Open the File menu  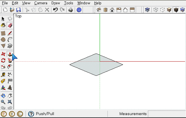click(x=5, y=3)
